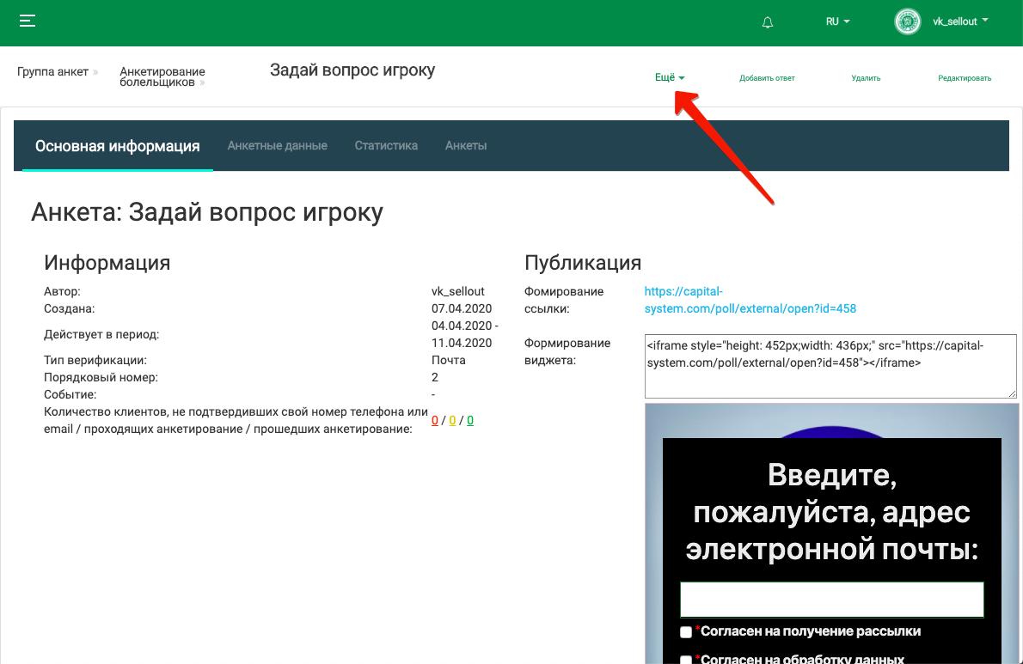
Task: Select the 'Основная информация' tab
Action: pos(117,146)
